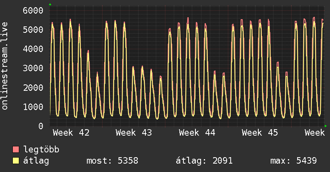Select the Week 43 axis label
This screenshot has height=172, width=330.
[x=134, y=133]
